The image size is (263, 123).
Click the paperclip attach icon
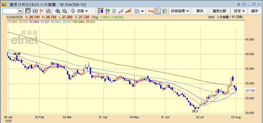pos(239,4)
